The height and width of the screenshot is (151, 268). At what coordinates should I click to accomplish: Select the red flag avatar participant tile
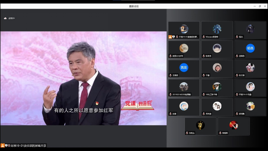tap(233, 127)
